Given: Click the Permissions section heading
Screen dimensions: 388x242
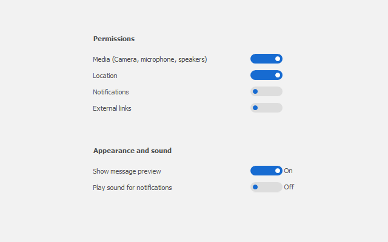Looking at the screenshot, I should pos(113,39).
